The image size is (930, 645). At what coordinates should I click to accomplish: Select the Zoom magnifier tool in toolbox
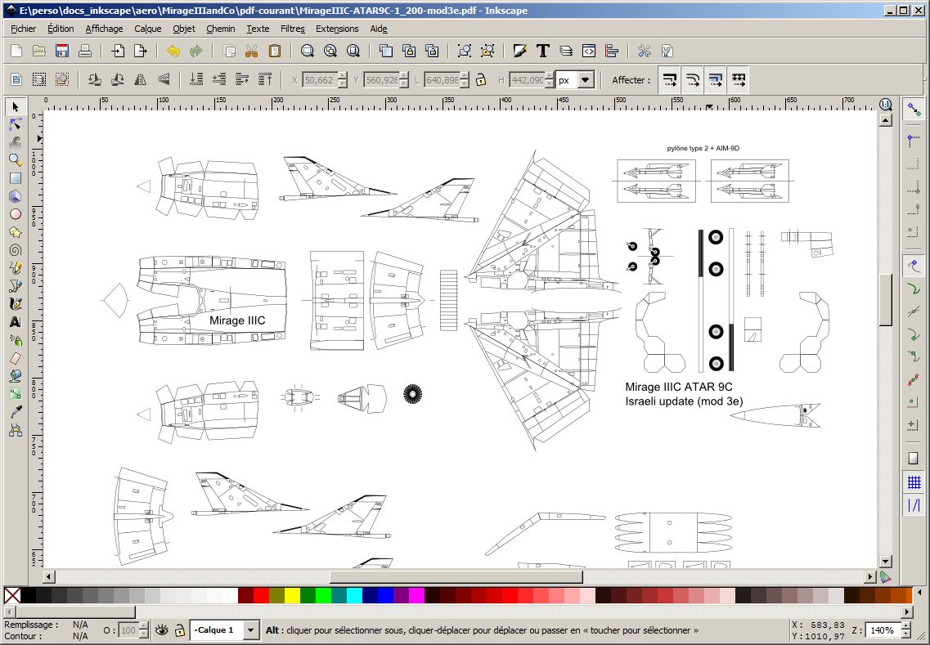click(x=15, y=160)
